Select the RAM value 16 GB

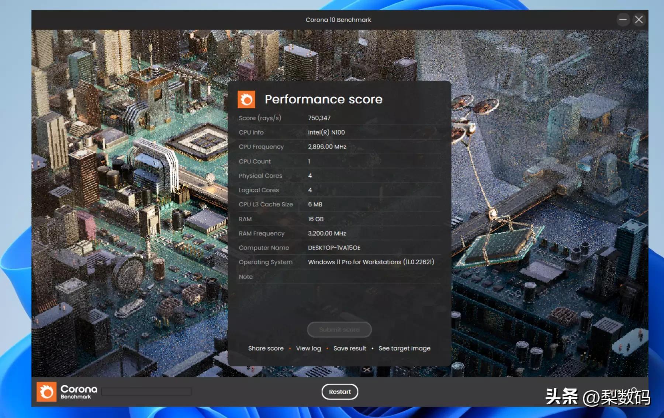pos(316,219)
